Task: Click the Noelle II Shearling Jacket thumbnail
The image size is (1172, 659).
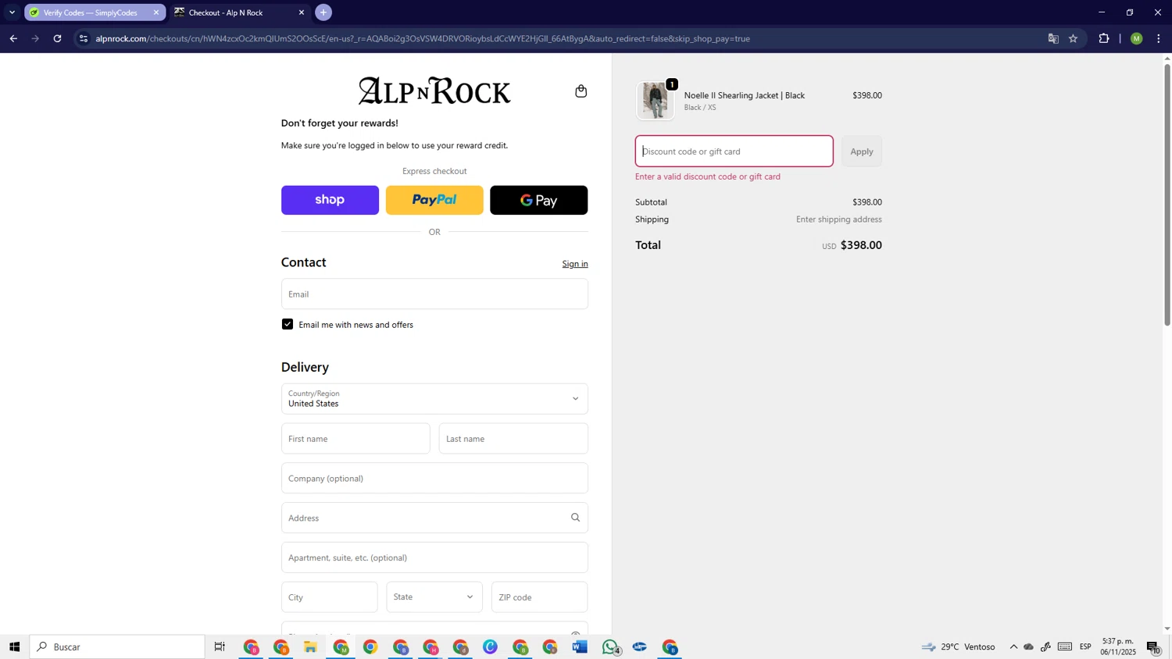Action: click(655, 101)
